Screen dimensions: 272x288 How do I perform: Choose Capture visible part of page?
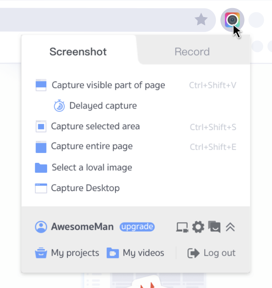pos(109,85)
